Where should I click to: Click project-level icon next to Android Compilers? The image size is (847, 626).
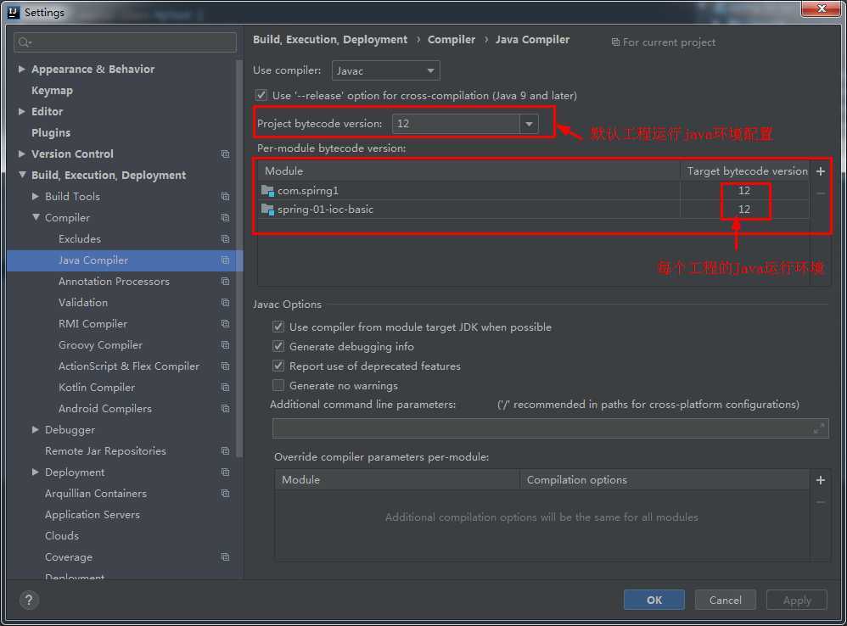tap(225, 409)
